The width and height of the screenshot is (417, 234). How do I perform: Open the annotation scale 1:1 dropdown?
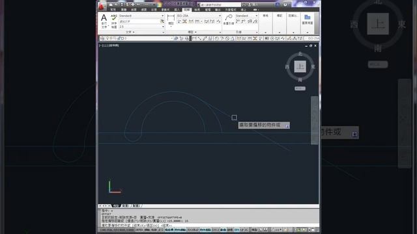[x=276, y=229]
